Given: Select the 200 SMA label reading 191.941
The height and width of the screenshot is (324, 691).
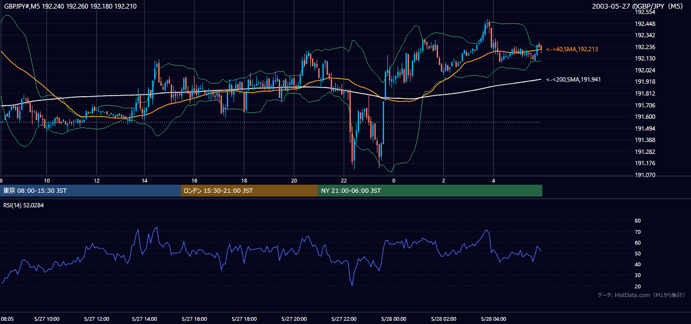Looking at the screenshot, I should point(574,79).
